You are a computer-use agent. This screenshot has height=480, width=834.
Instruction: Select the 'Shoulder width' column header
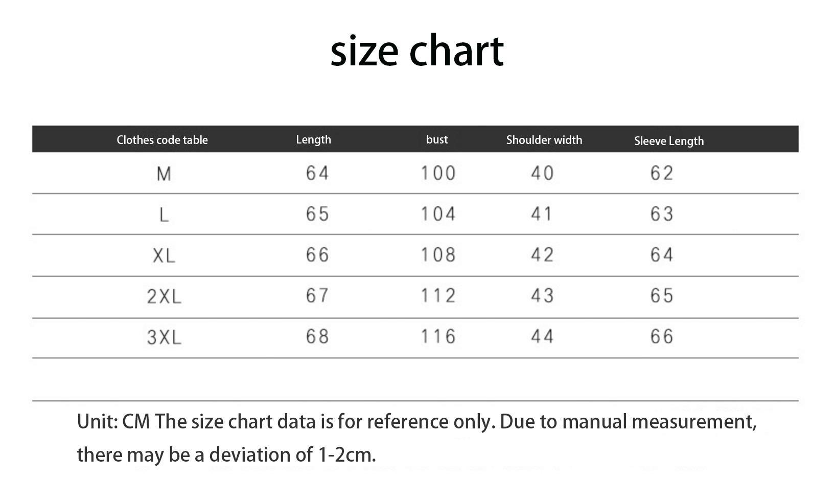click(544, 140)
